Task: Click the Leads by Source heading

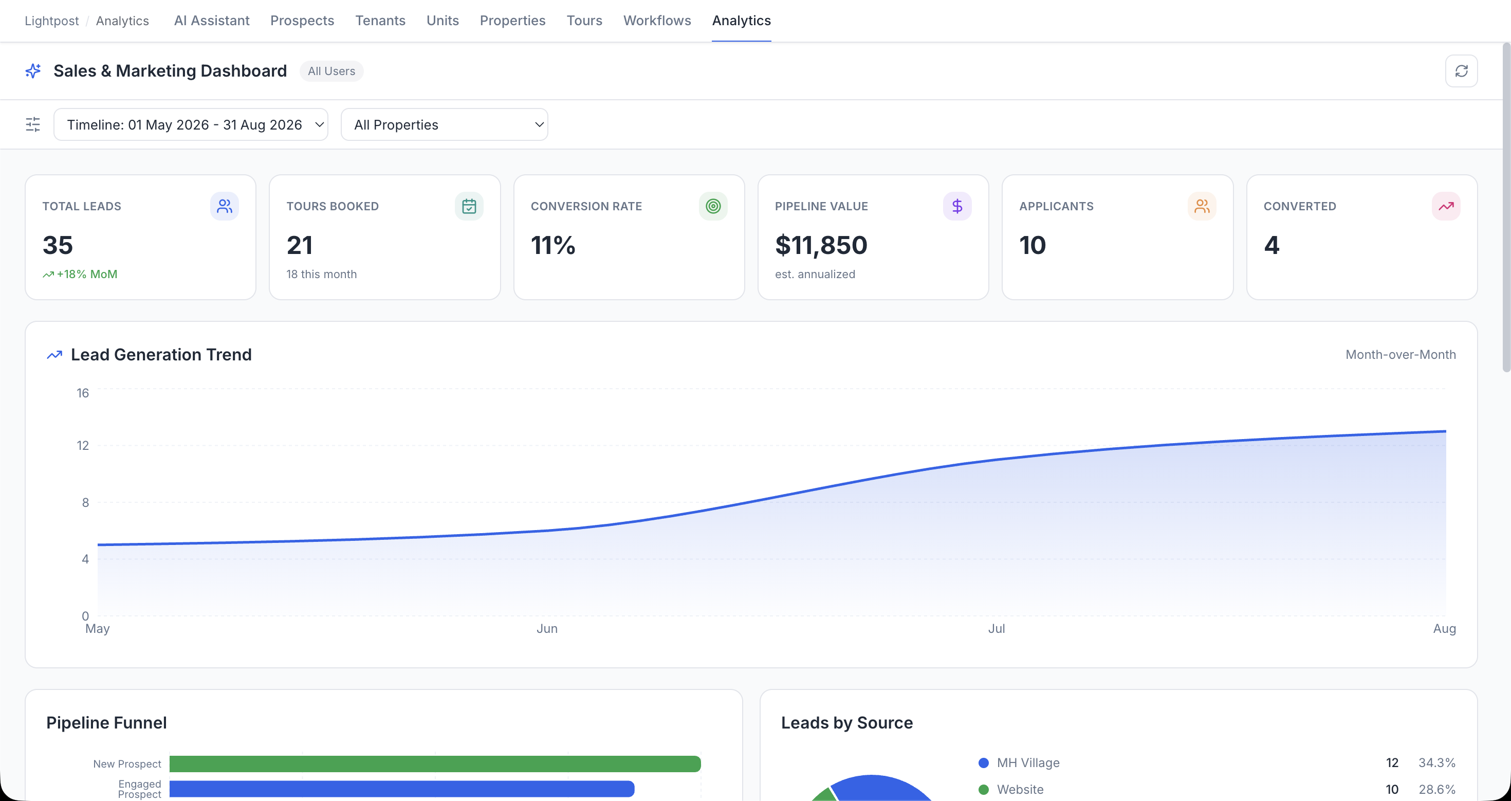Action: (847, 723)
